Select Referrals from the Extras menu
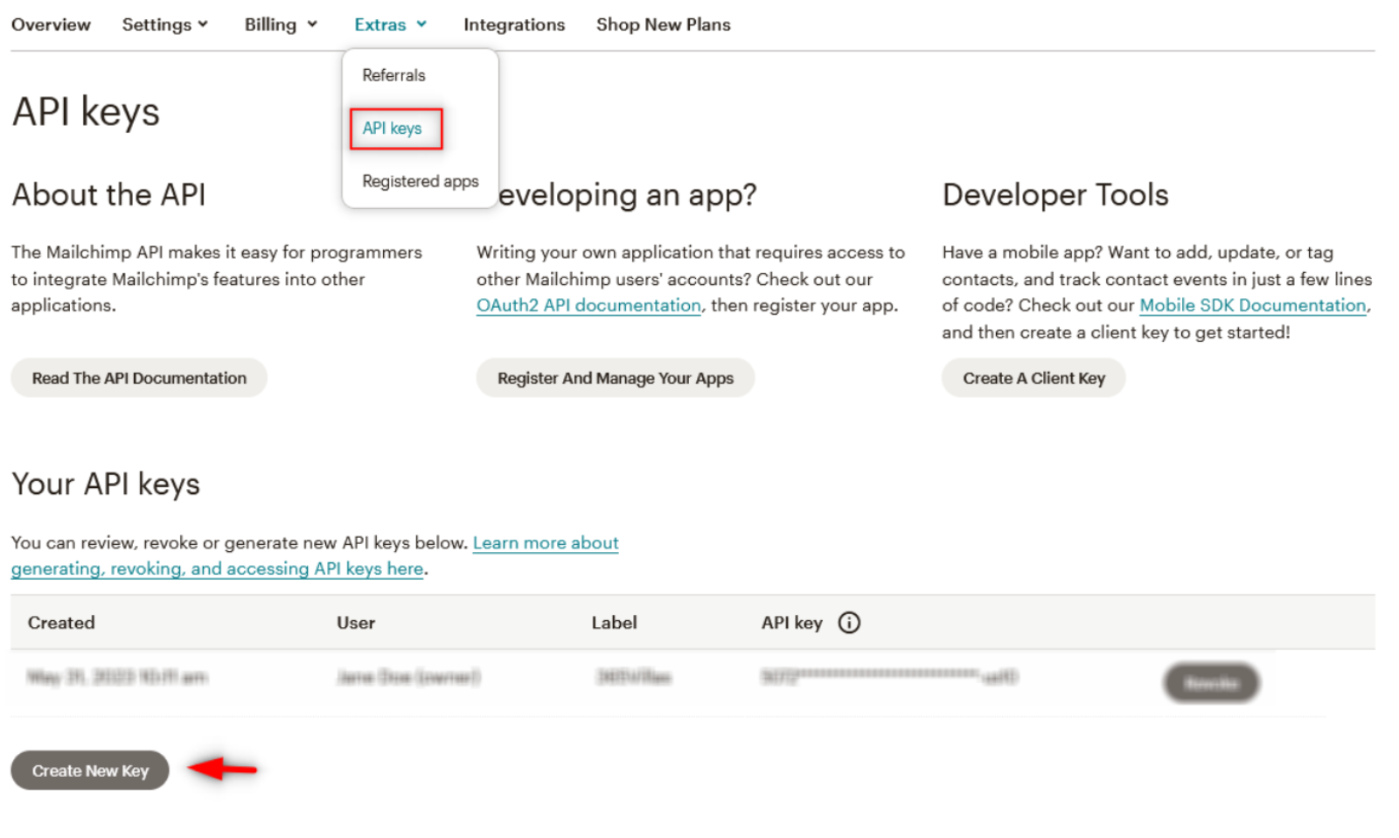Viewport: 1399px width, 838px height. coord(393,75)
